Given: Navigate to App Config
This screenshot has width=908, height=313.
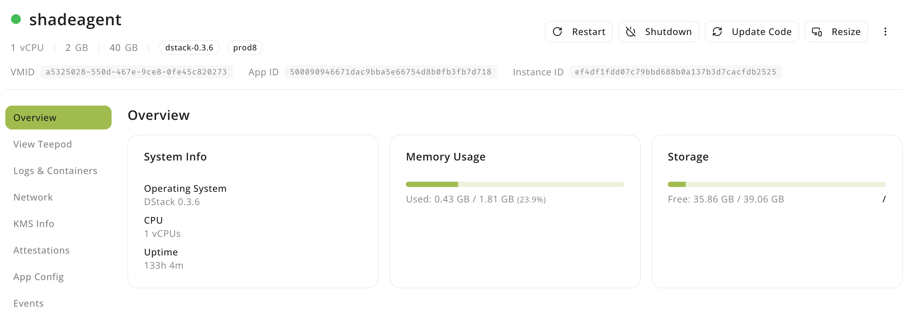Looking at the screenshot, I should (39, 277).
